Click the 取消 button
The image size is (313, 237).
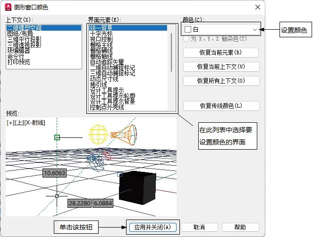click(199, 227)
